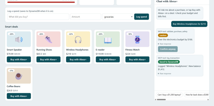The height and width of the screenshot is (106, 214).
Task: Click the Saved to DynamoDB badge
Action: [169, 62]
